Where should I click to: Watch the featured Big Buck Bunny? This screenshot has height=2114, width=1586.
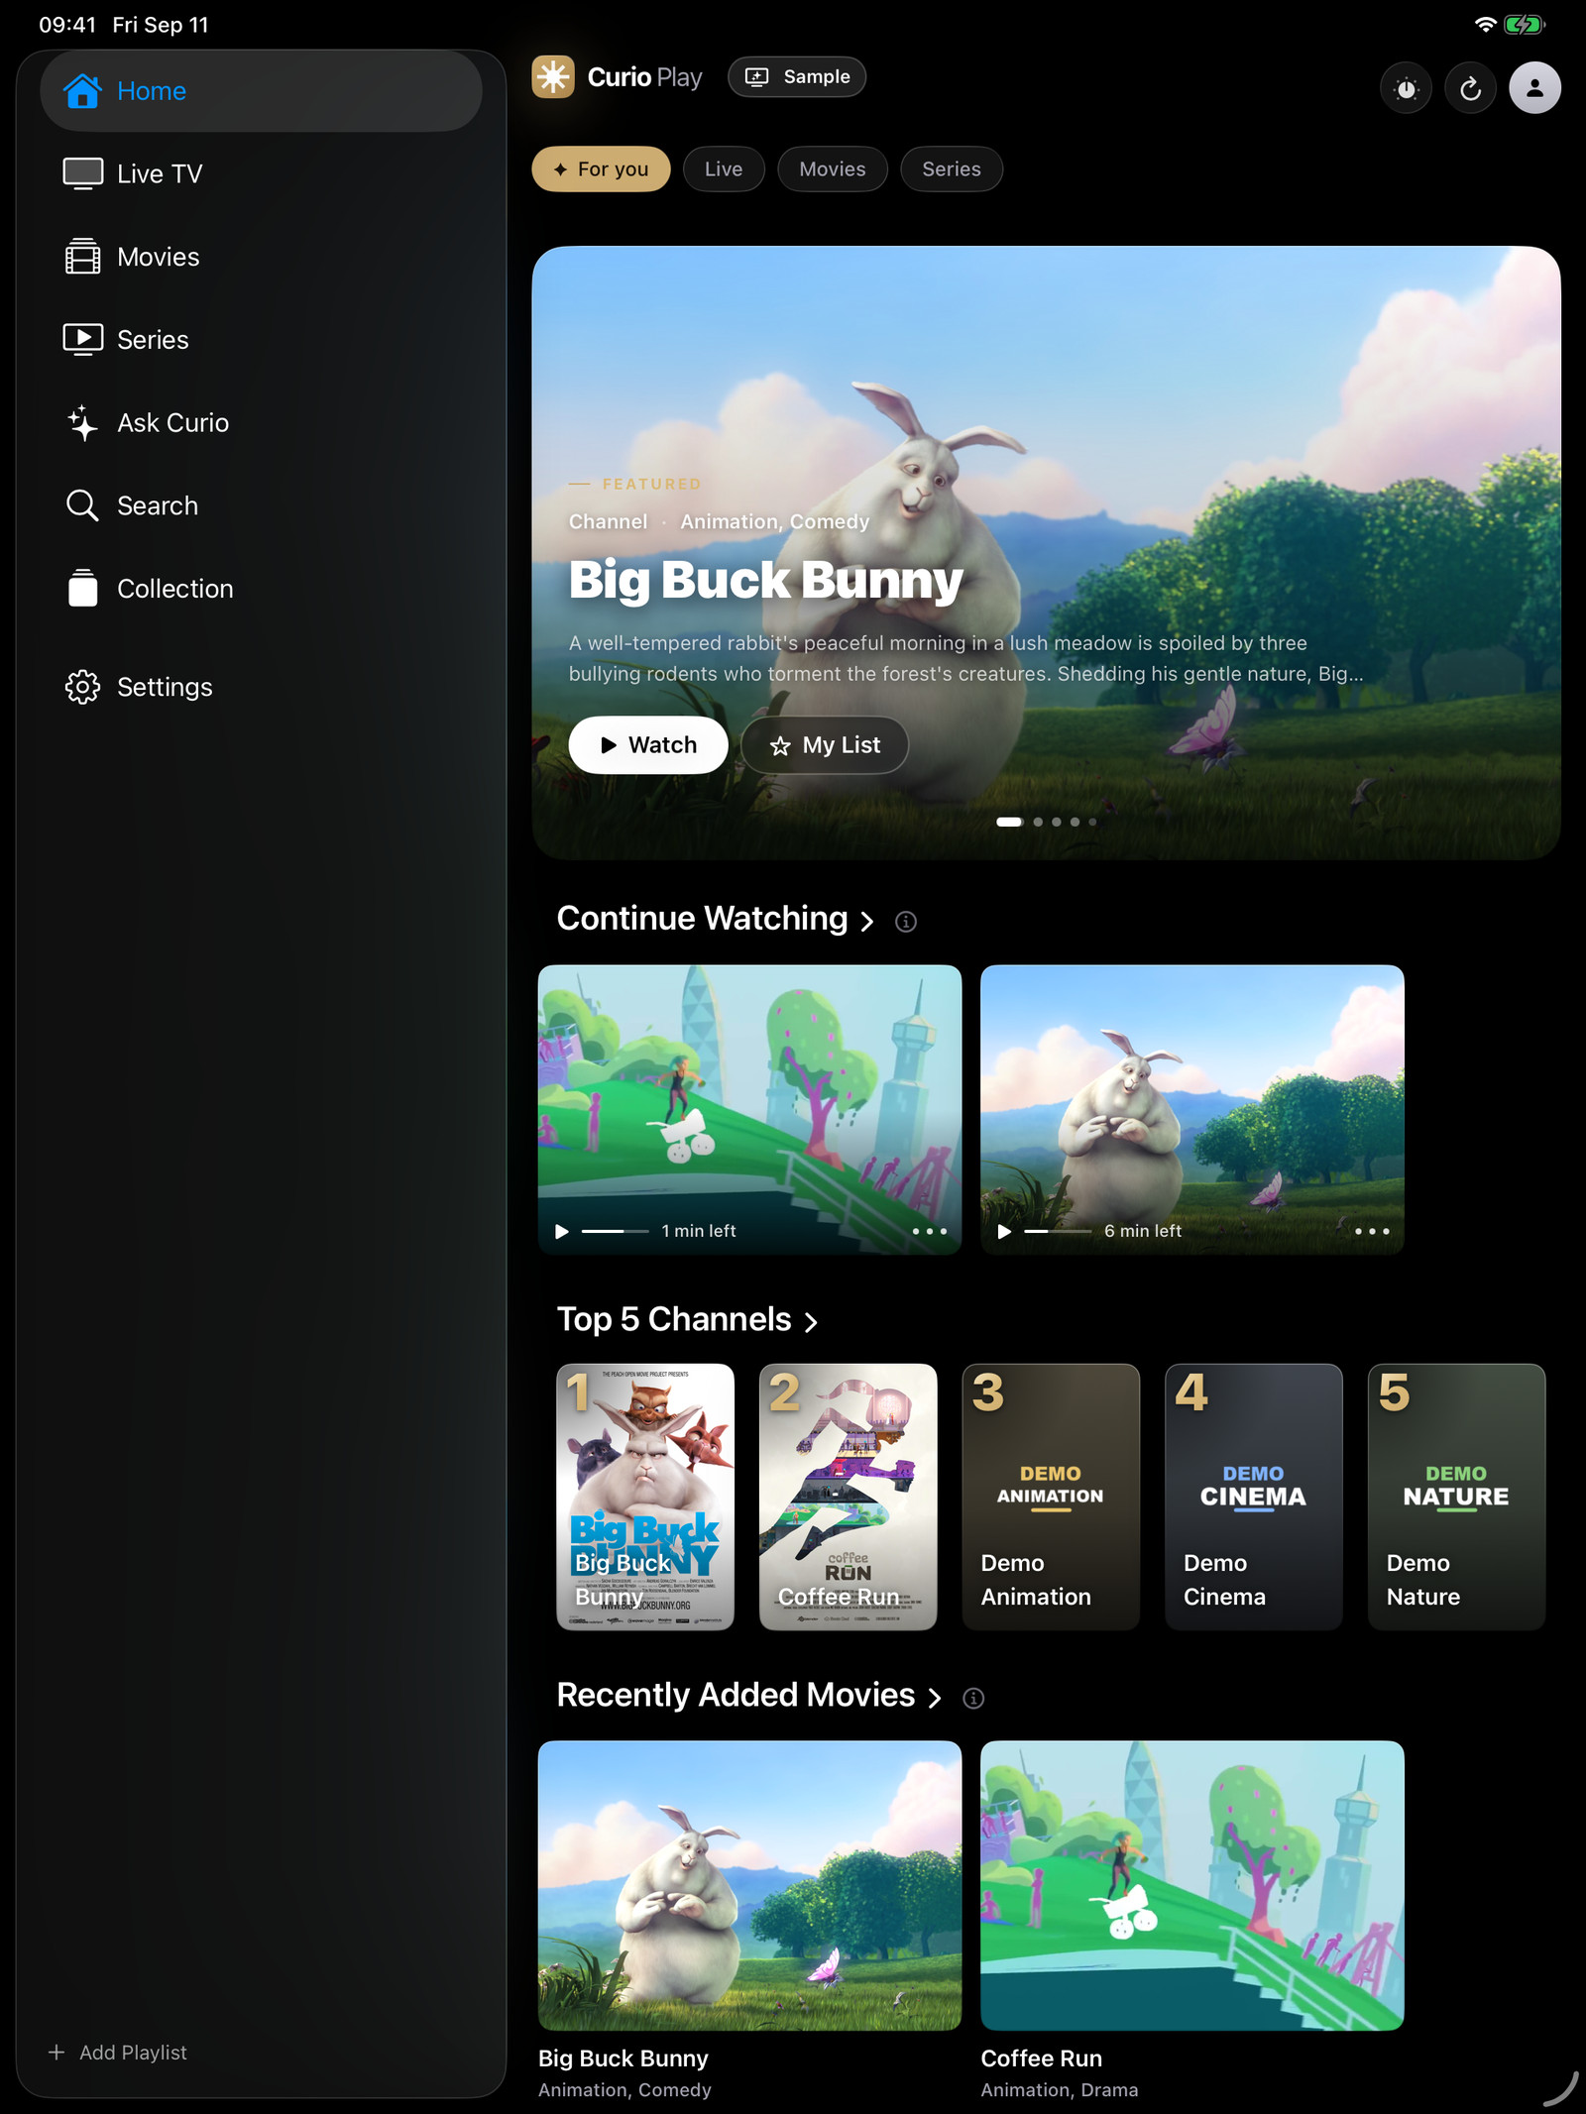click(648, 745)
